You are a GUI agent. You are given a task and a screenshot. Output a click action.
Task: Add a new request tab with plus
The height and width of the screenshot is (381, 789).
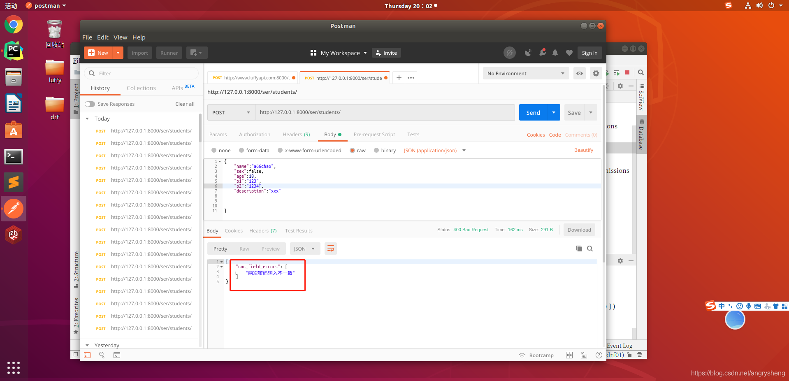click(x=399, y=77)
